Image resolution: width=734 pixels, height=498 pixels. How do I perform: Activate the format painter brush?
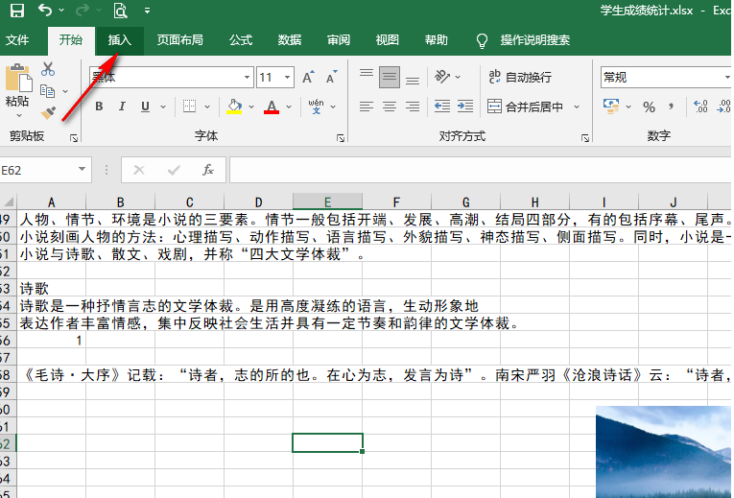click(x=48, y=113)
